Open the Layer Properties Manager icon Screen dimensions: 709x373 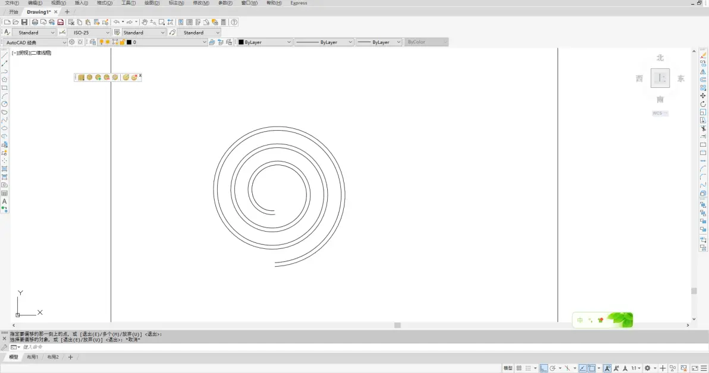tap(93, 42)
